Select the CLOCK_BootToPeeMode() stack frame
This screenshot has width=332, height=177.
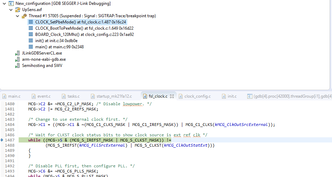coord(84,28)
